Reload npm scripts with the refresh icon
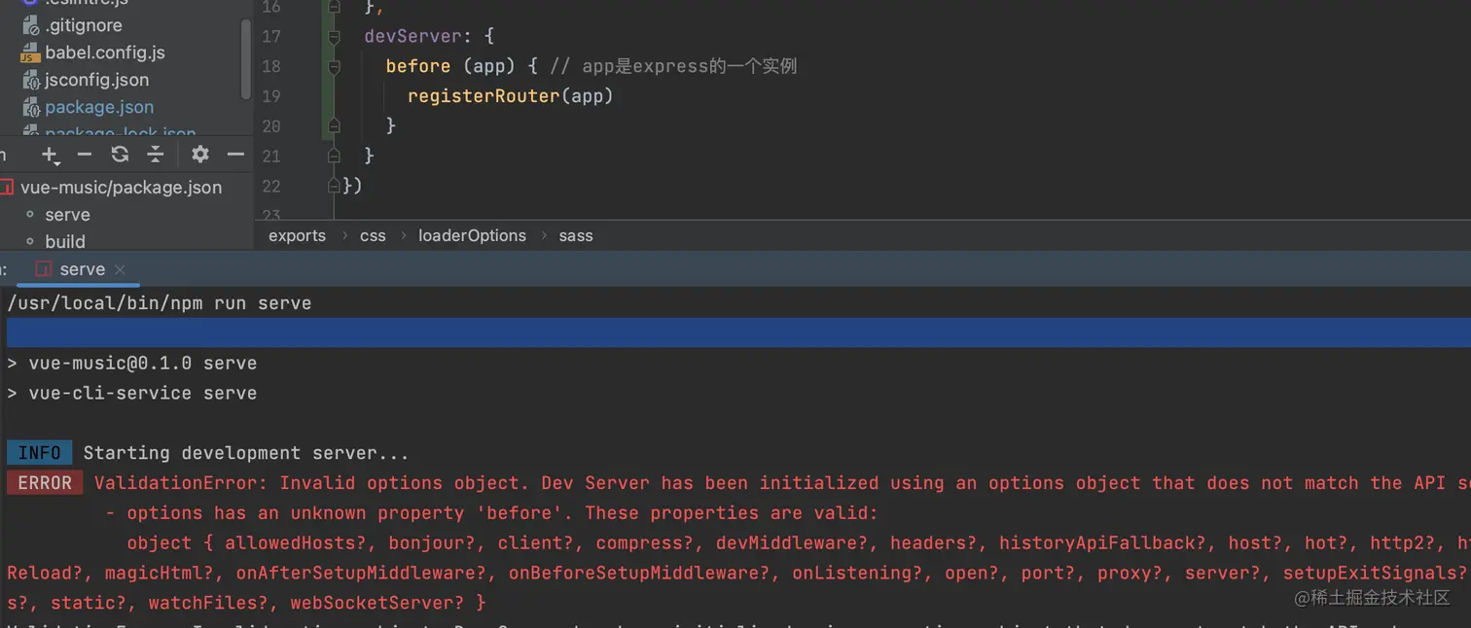This screenshot has width=1471, height=628. 120,155
